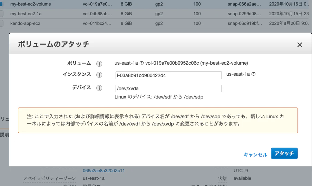Viewport: 312px width, 186px height.
Task: Focus the /dev/xvda device input field
Action: click(x=168, y=89)
